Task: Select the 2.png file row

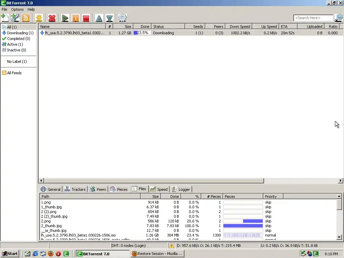Action: [x=188, y=221]
